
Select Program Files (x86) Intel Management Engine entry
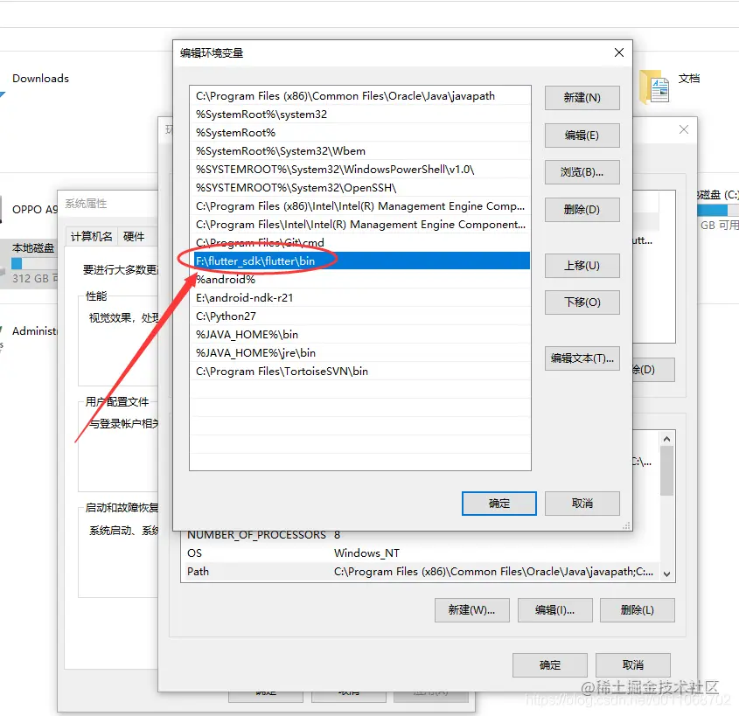360,206
